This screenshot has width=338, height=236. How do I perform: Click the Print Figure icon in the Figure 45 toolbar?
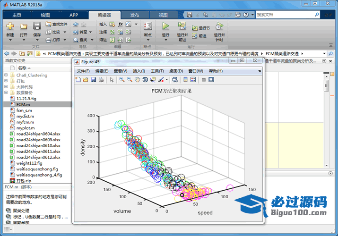101,80
